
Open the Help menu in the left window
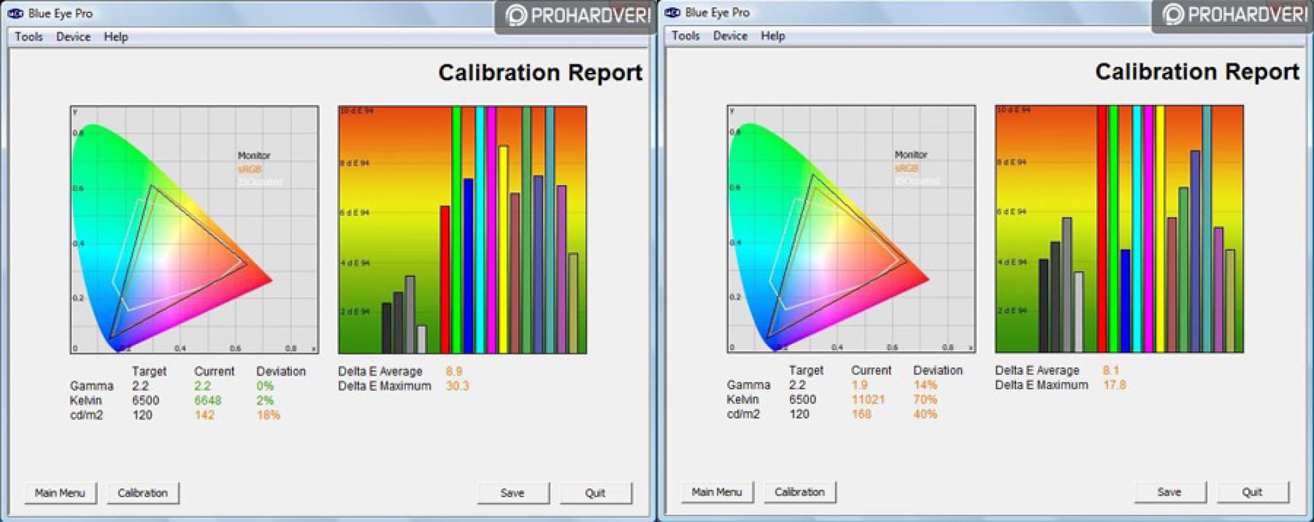click(x=116, y=37)
